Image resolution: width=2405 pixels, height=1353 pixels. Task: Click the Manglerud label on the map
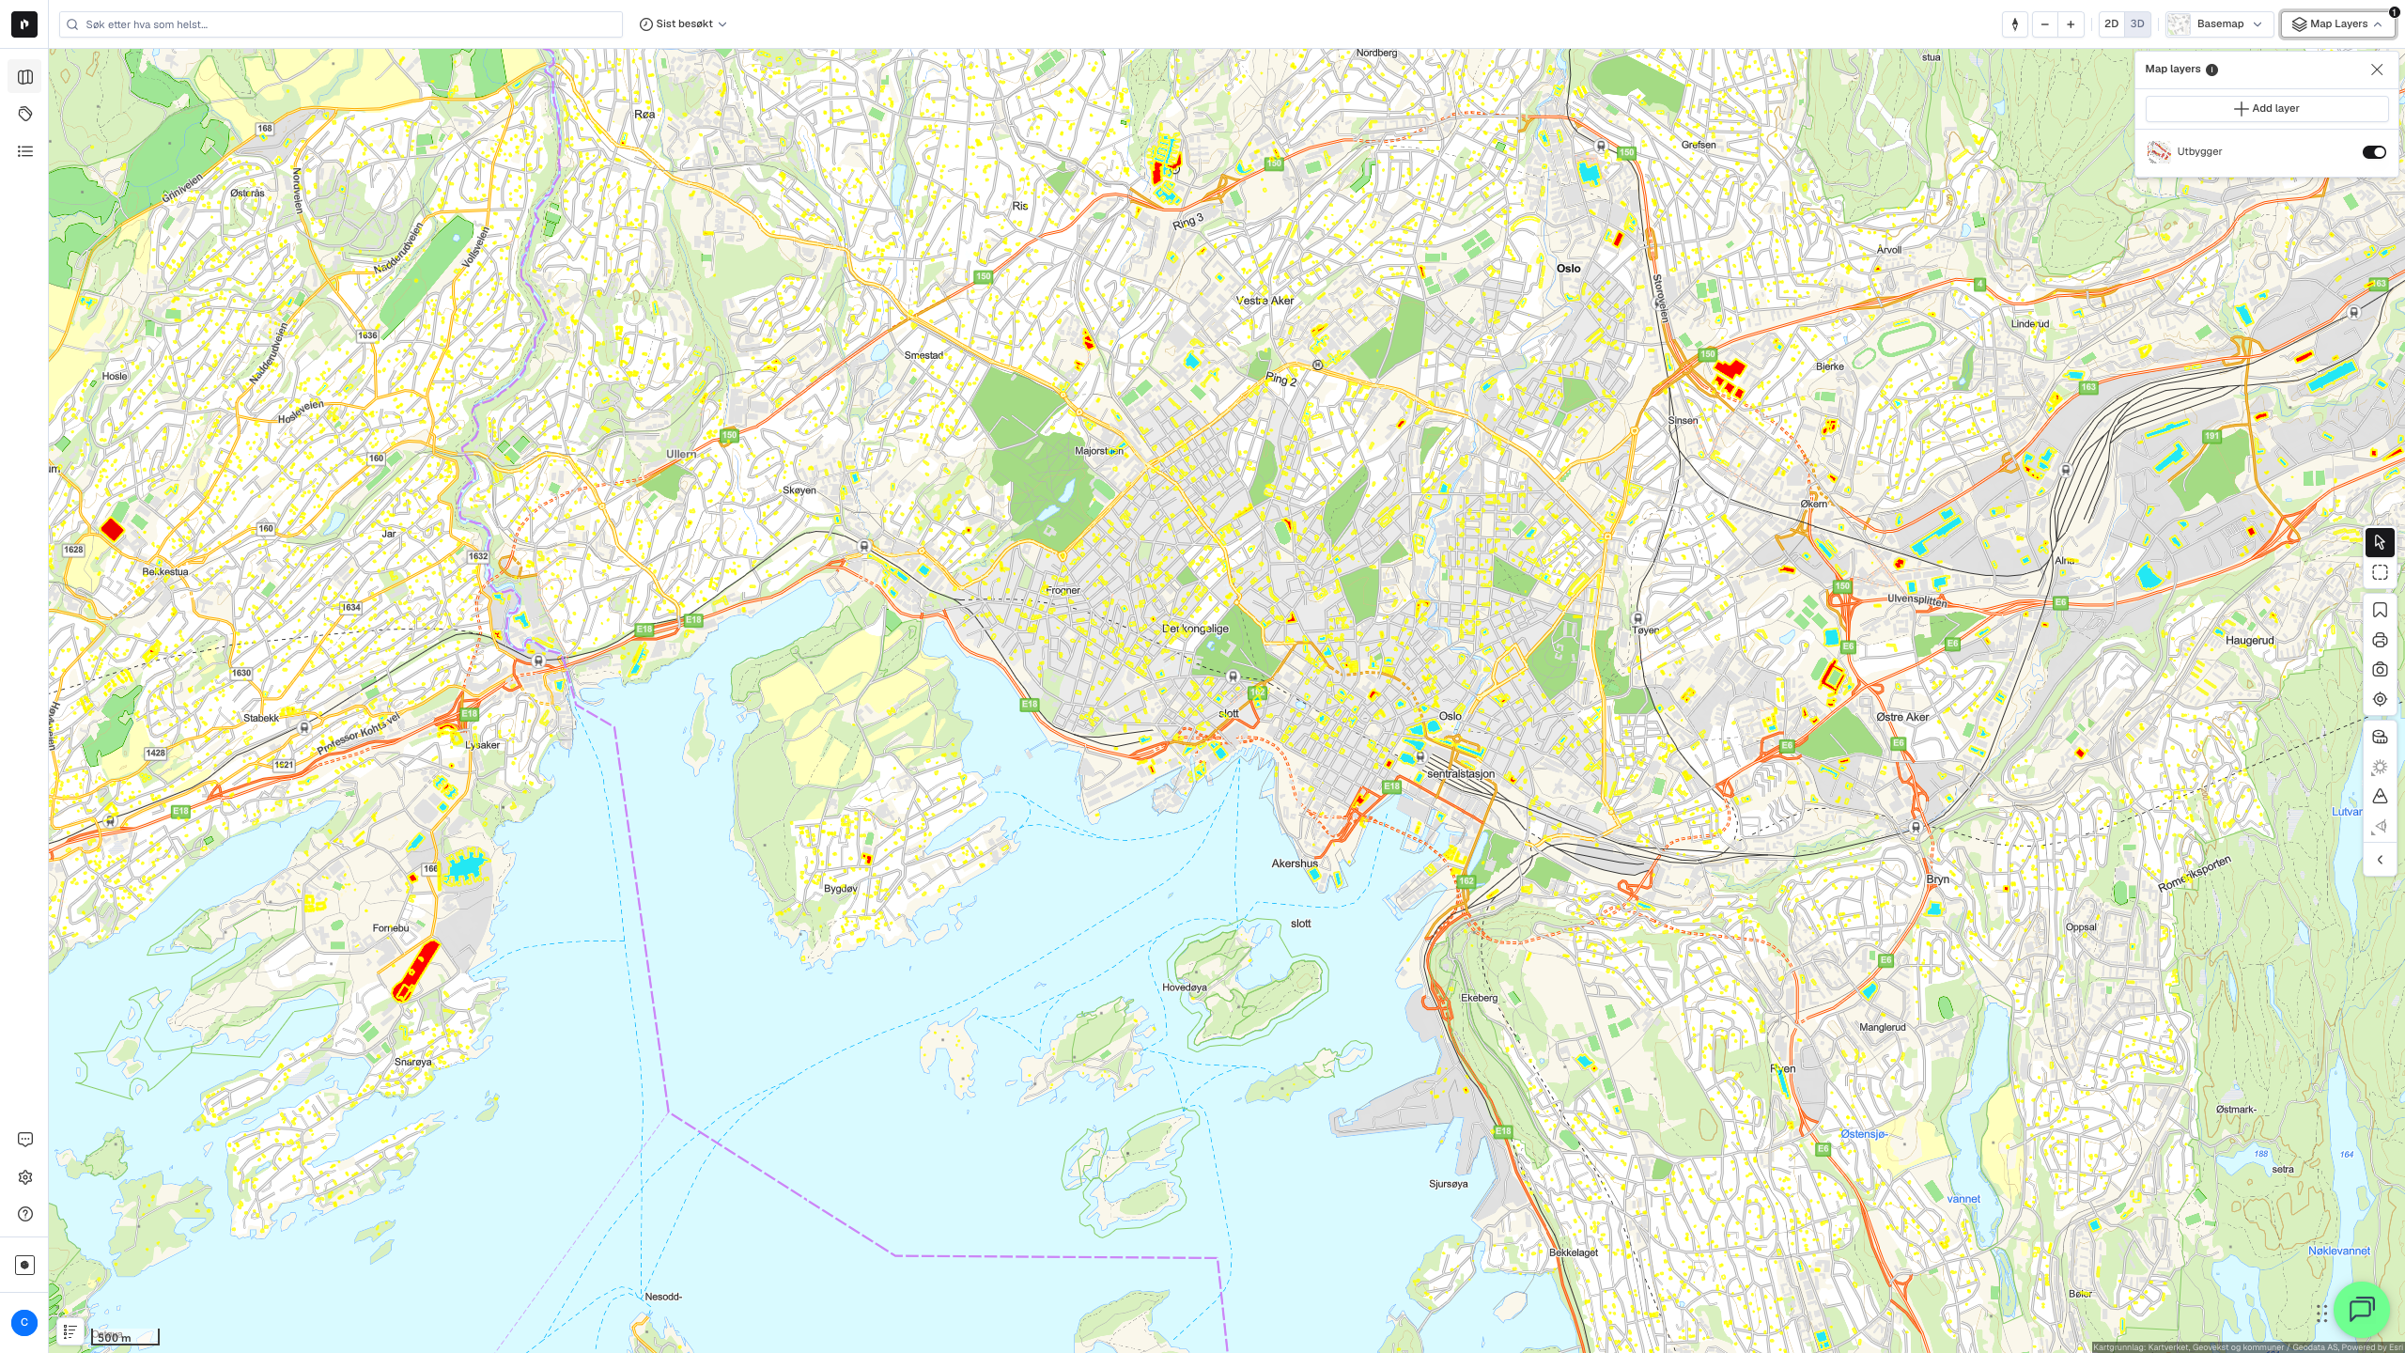click(x=1883, y=1027)
